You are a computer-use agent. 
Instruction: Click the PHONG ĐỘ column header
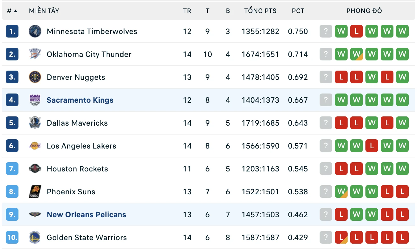(x=364, y=11)
